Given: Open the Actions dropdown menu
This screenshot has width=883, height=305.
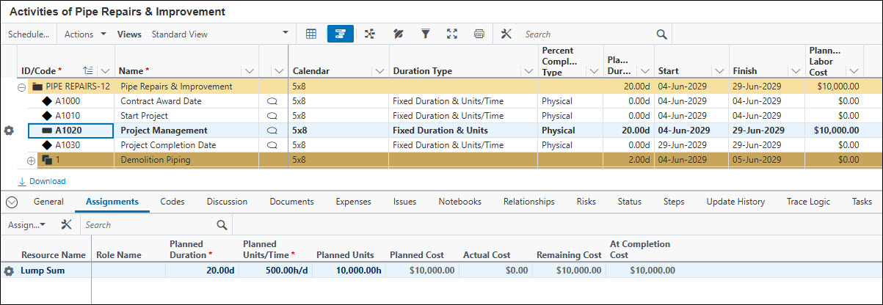Looking at the screenshot, I should (86, 34).
